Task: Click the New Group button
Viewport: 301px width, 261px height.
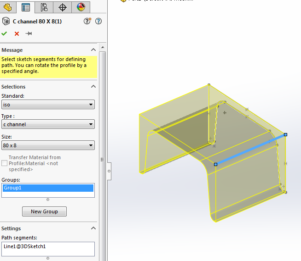Action: (44, 211)
